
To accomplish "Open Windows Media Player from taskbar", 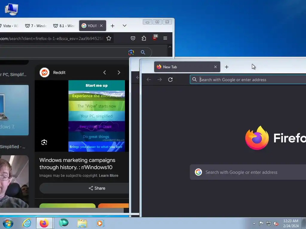I will (100, 223).
